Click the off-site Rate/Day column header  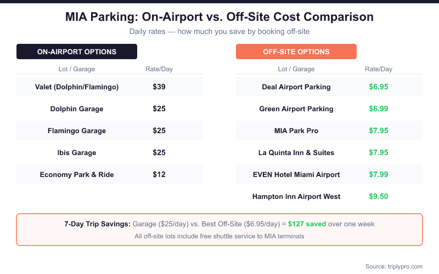click(x=379, y=69)
